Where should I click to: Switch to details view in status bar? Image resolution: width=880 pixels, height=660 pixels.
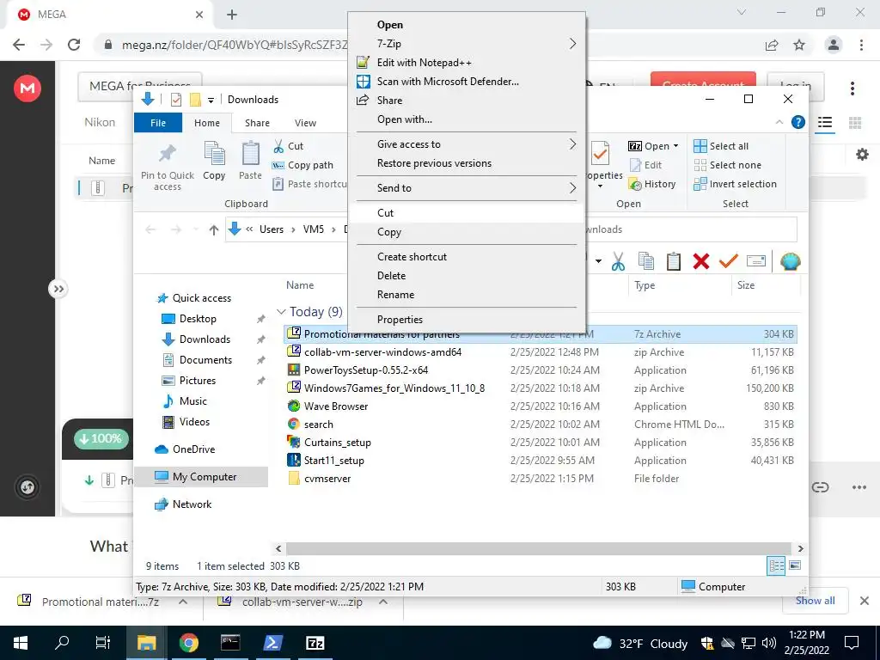coord(776,565)
